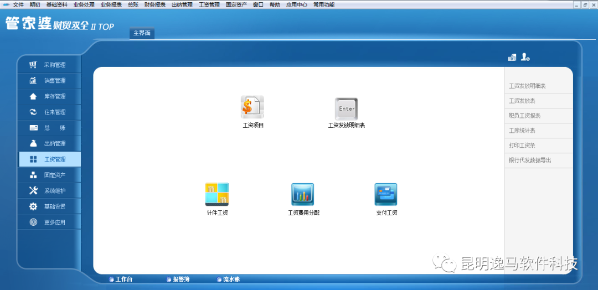Open 基础设置 in the sidebar
The height and width of the screenshot is (290, 598).
pos(49,206)
